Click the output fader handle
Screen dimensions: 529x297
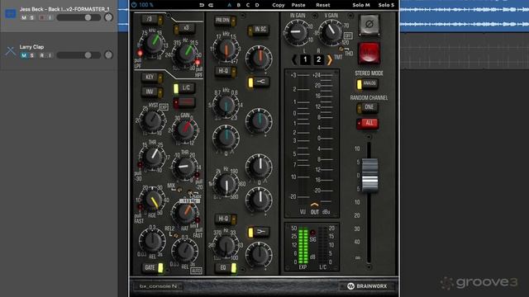pyautogui.click(x=369, y=175)
